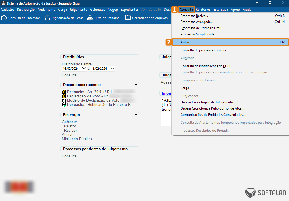The width and height of the screenshot is (289, 201).
Task: Choose Pauta... menu entry
Action: click(x=231, y=88)
